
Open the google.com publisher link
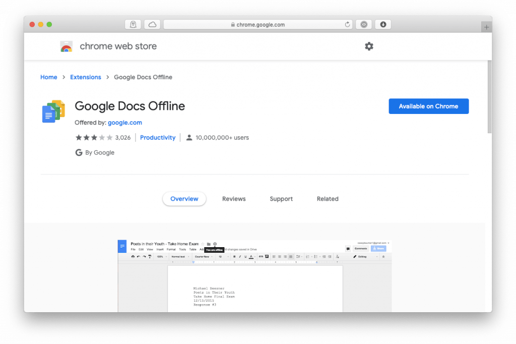tap(125, 123)
